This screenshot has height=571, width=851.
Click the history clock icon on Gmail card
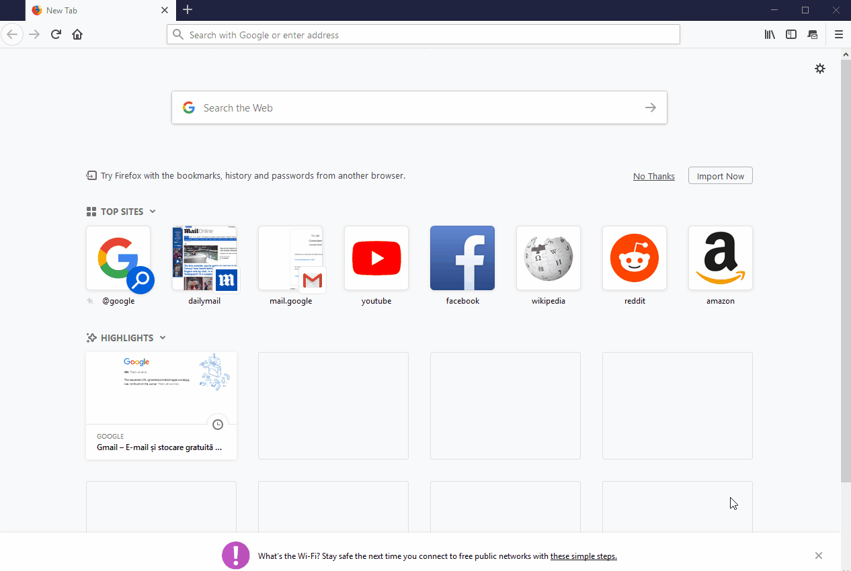[218, 425]
